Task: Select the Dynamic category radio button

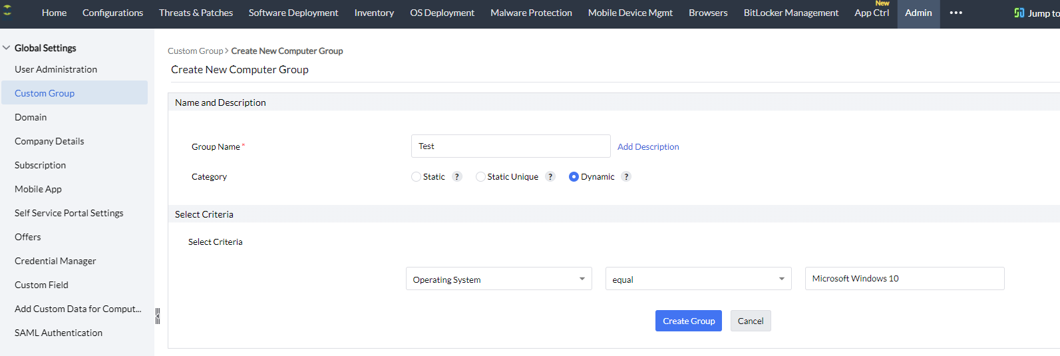Action: (574, 177)
